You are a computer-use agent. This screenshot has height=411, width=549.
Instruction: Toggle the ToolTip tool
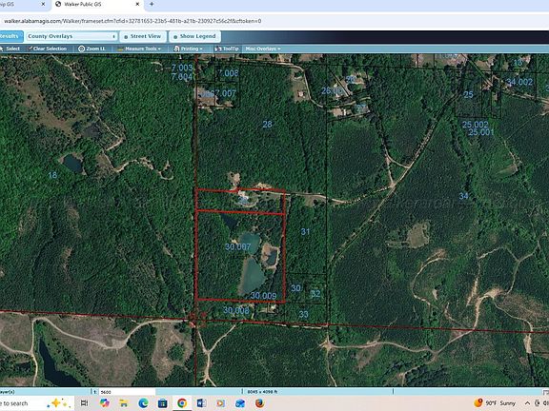[227, 49]
